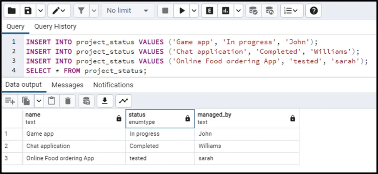Click the Rollback transaction icon

[270, 11]
